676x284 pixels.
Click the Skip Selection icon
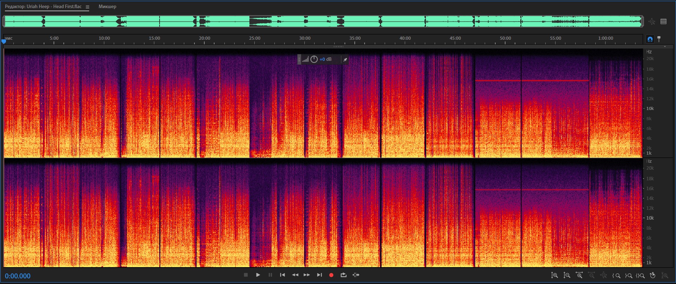point(356,275)
